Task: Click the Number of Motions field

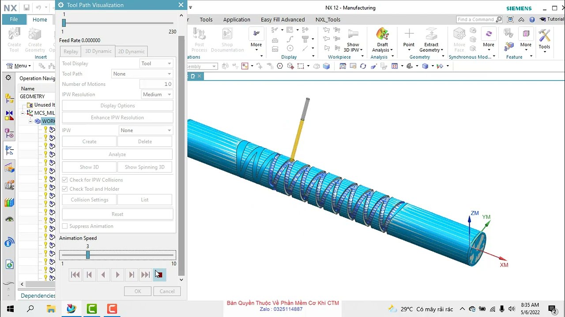Action: pos(156,84)
